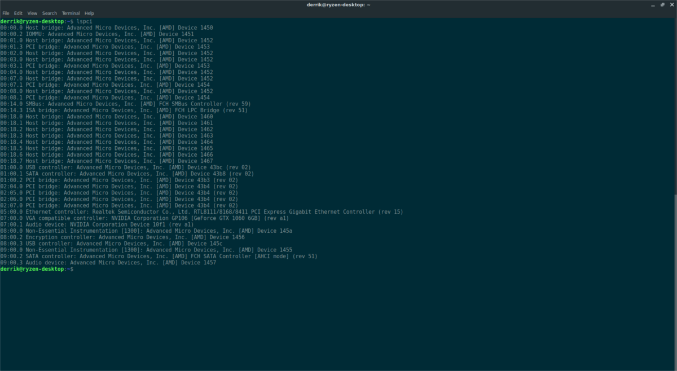The height and width of the screenshot is (371, 677).
Task: Open the Terminal menu
Action: click(x=71, y=13)
